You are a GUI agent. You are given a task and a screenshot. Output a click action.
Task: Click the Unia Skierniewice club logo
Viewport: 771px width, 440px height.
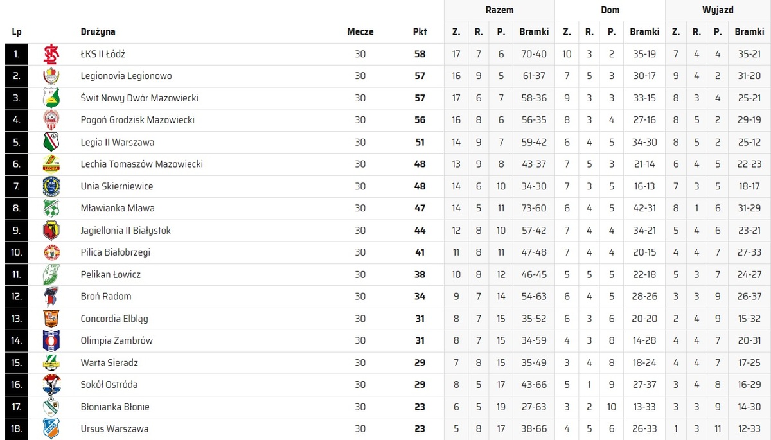[x=51, y=186]
